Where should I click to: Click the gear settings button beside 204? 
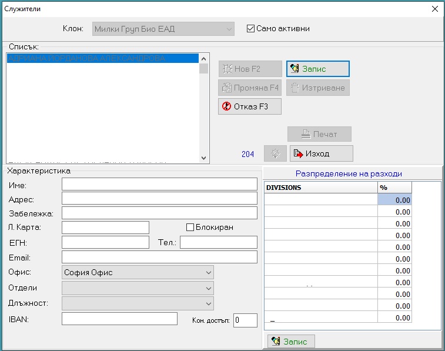pos(275,153)
